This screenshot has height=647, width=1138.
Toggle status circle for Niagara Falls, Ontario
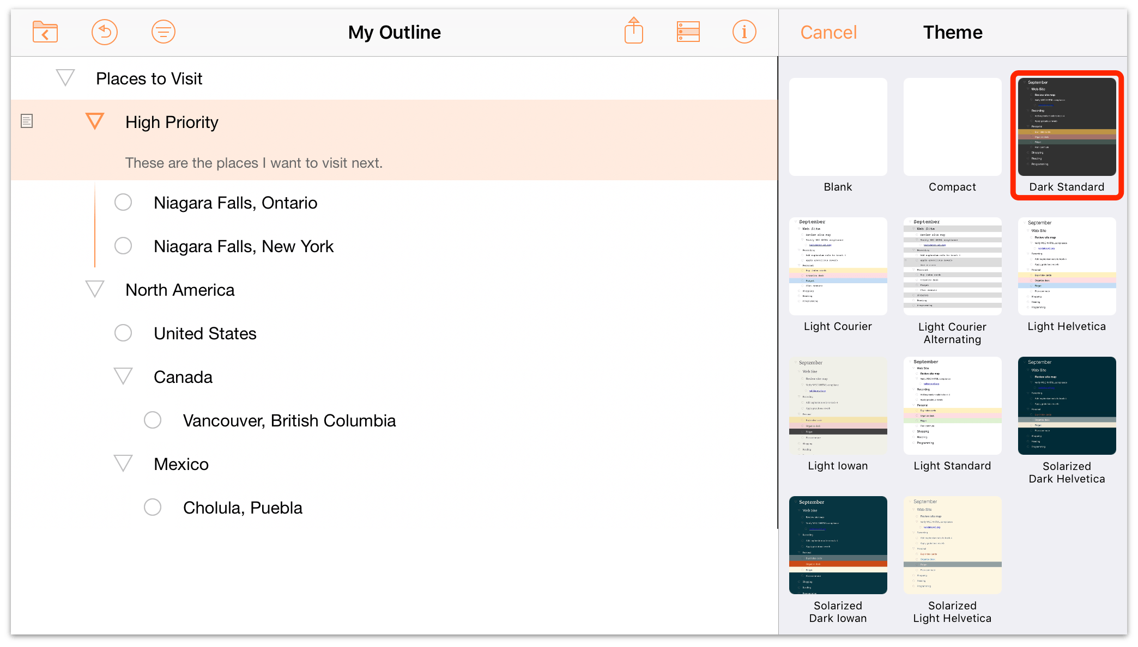click(123, 202)
